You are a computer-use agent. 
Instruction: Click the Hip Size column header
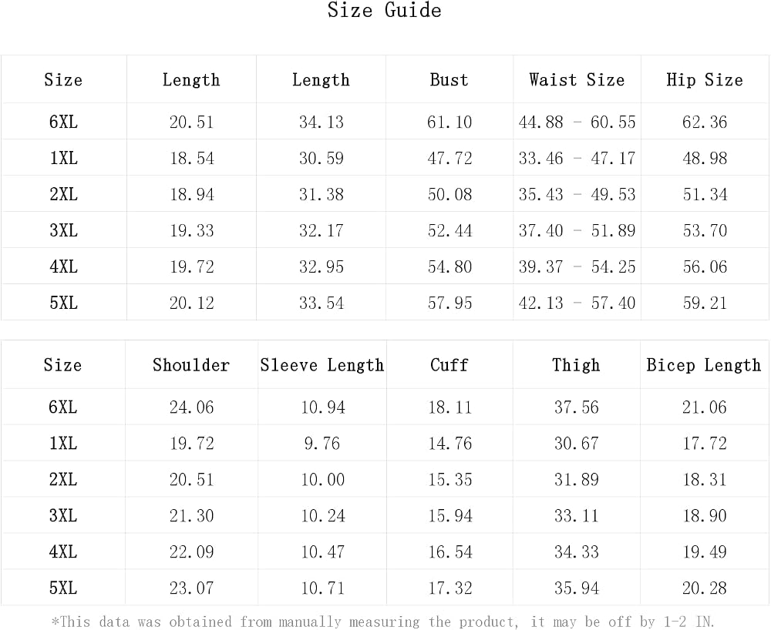(x=705, y=80)
